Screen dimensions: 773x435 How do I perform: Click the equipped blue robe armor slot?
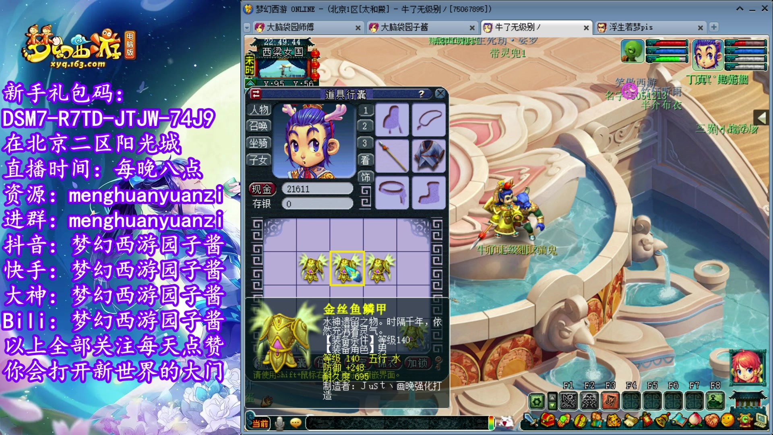pos(429,156)
